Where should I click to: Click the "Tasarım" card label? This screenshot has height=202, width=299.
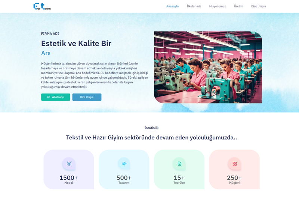click(x=124, y=183)
